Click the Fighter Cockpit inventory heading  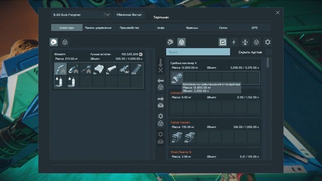[x=180, y=122]
